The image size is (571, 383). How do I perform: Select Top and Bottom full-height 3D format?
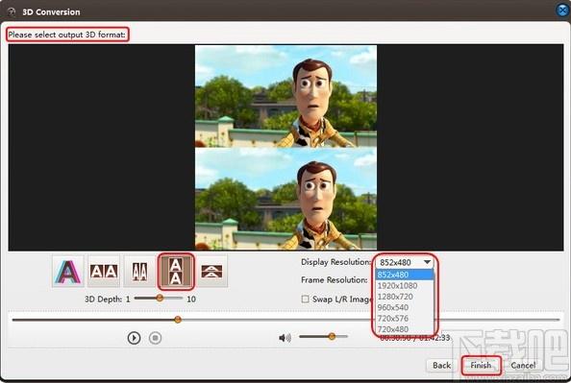176,272
